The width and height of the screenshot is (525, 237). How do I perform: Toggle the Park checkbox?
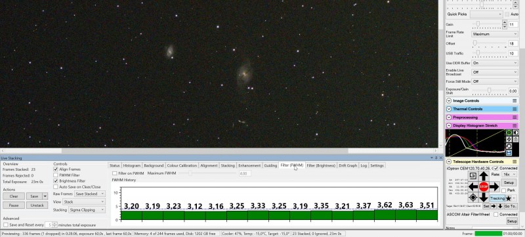point(504,190)
